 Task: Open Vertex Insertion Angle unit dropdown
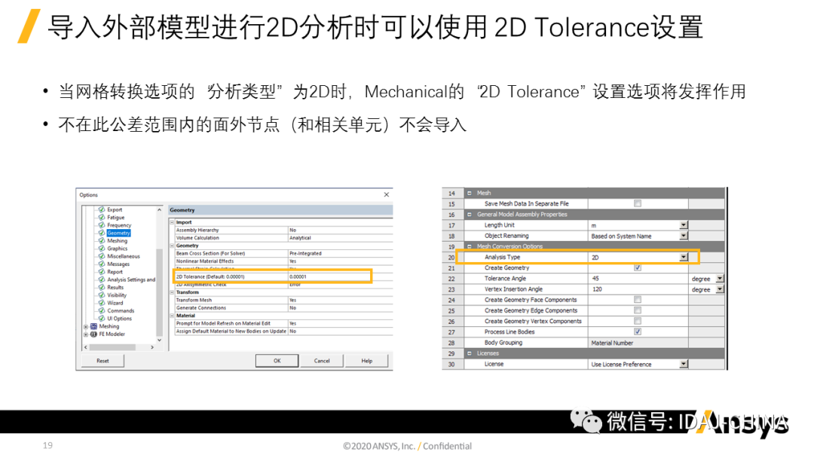720,289
